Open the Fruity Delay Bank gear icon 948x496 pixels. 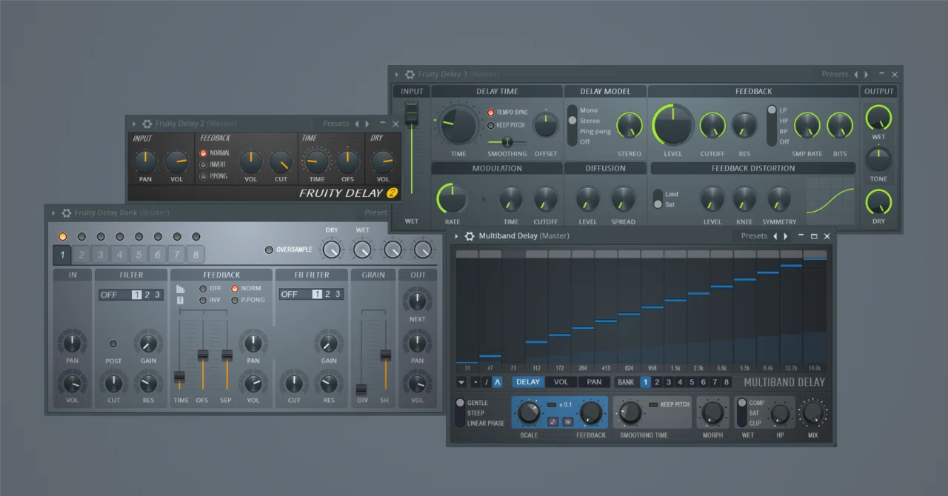point(66,212)
